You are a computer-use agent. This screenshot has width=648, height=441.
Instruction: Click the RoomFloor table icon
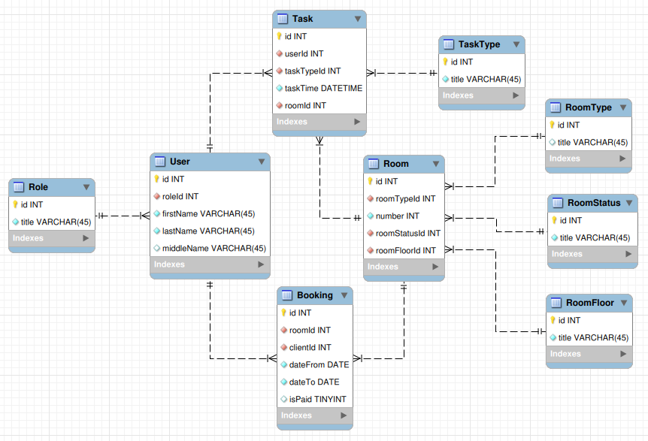coord(556,303)
